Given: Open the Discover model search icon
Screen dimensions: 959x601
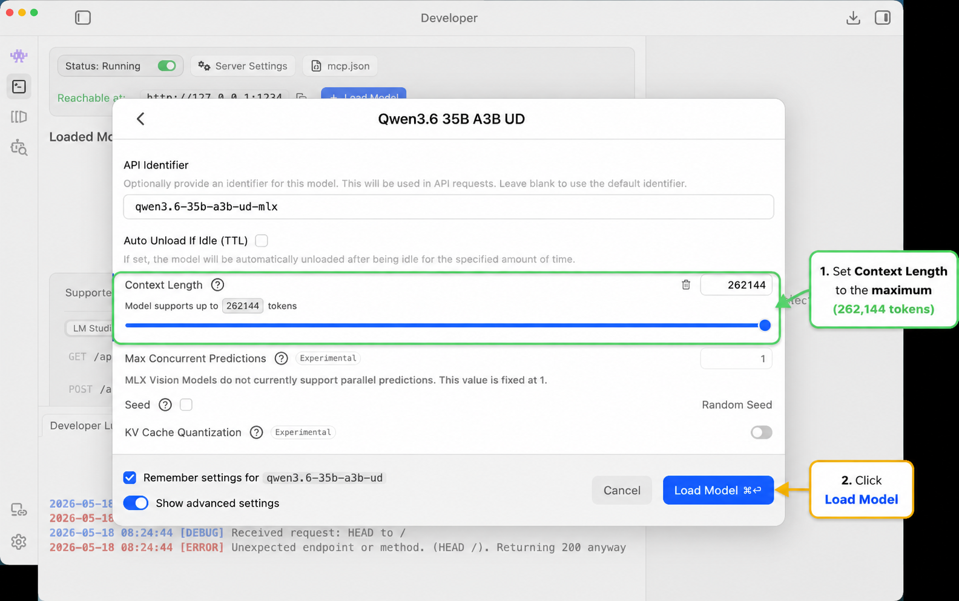Looking at the screenshot, I should tap(19, 147).
